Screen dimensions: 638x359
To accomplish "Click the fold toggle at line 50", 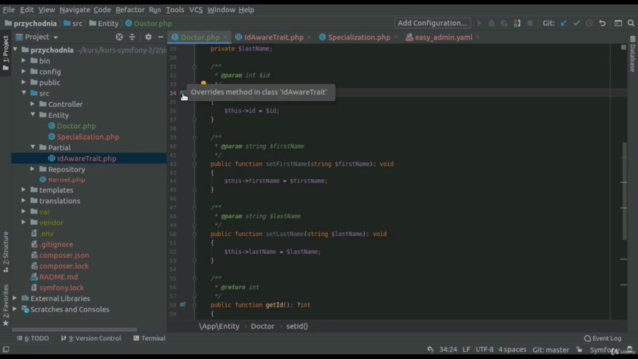I will point(195,234).
